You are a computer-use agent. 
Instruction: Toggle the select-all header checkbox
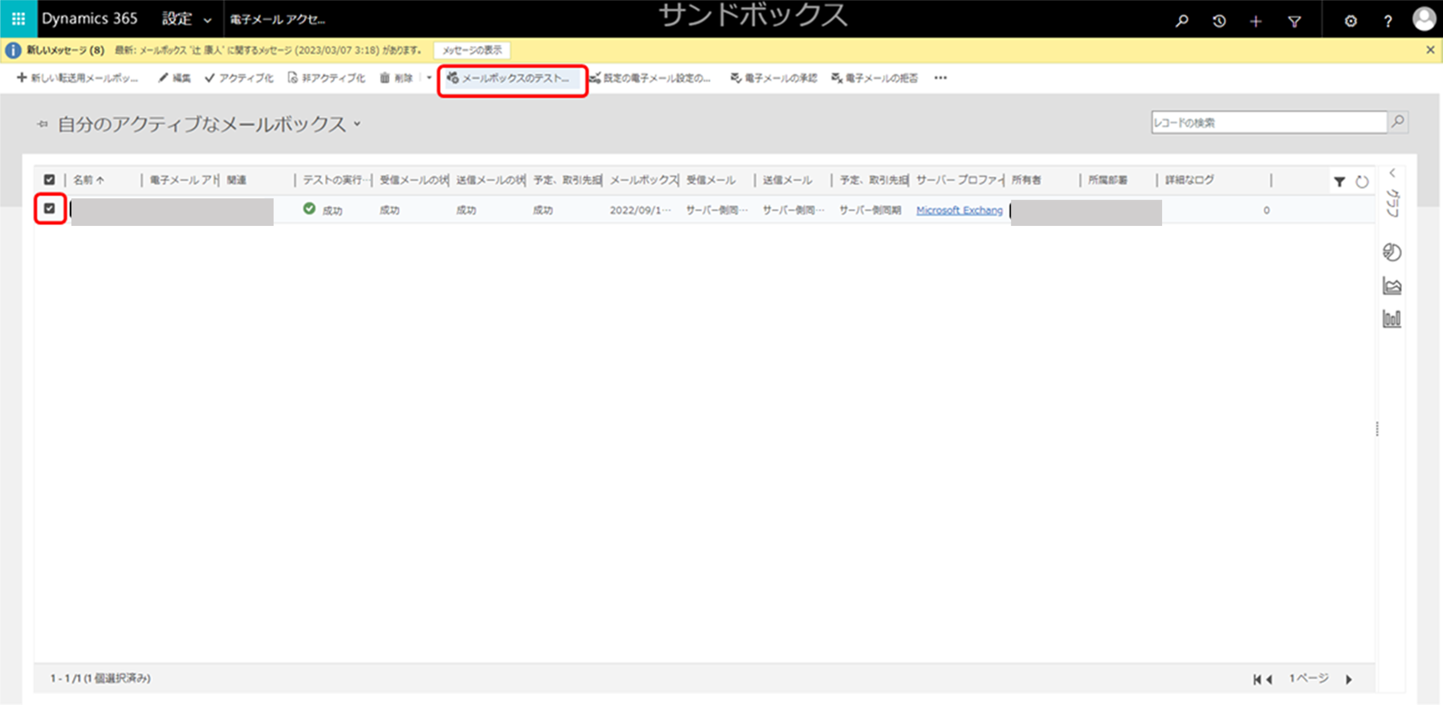tap(49, 180)
